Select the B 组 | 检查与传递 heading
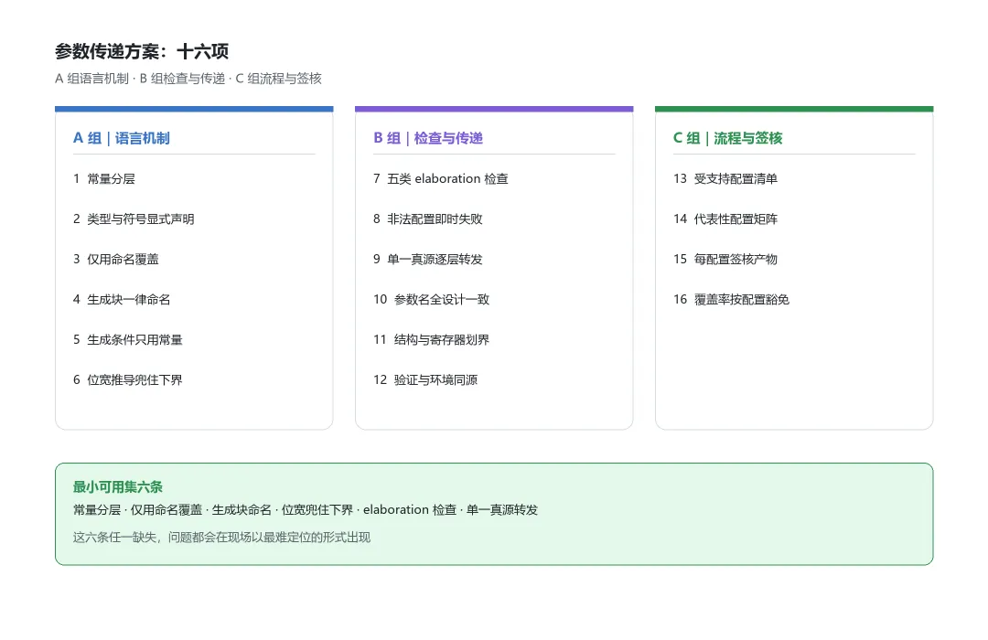 pyautogui.click(x=428, y=138)
